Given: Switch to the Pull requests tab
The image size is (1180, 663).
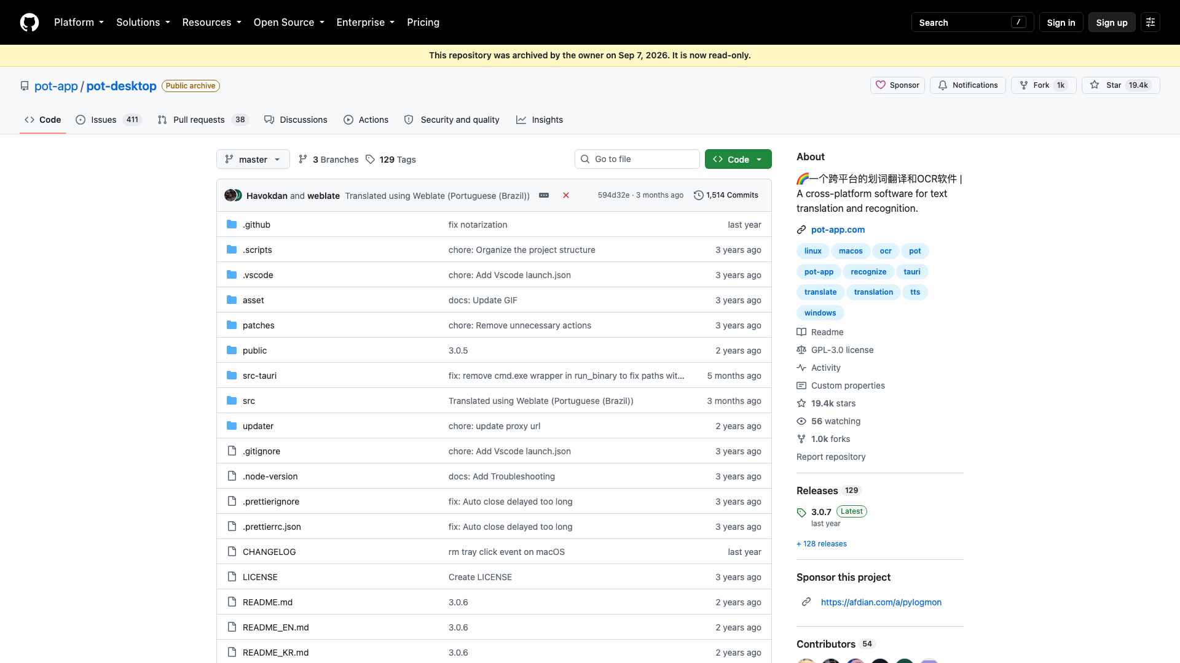Looking at the screenshot, I should click(x=203, y=120).
